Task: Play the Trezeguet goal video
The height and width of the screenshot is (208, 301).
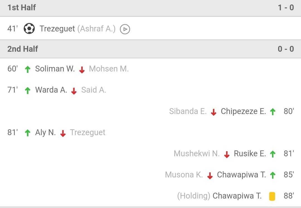Action: coord(125,29)
